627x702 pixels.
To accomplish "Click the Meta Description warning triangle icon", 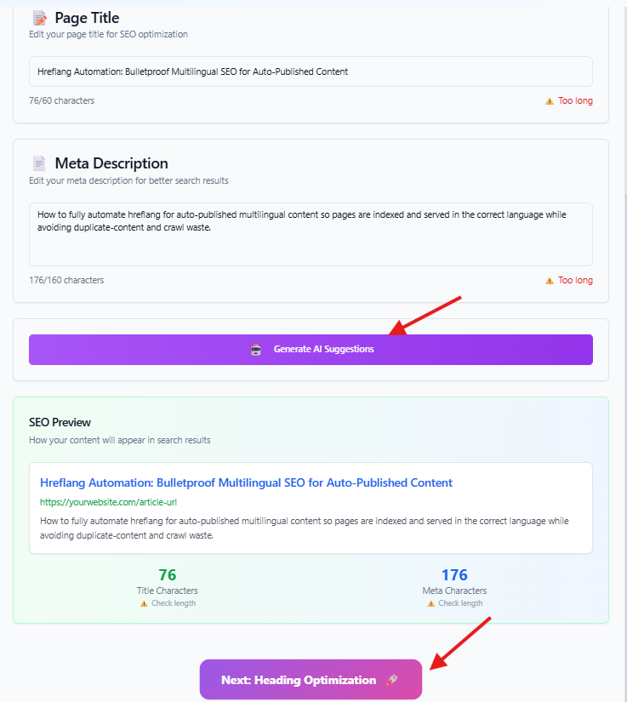I will (x=549, y=281).
